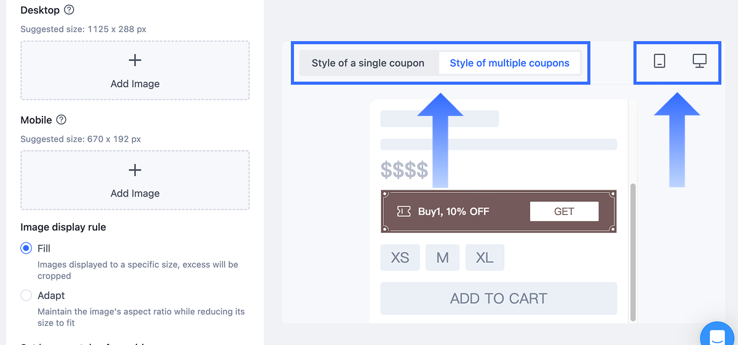Click the Buy1, 10% OFF coupon banner
The height and width of the screenshot is (345, 738).
(x=453, y=211)
